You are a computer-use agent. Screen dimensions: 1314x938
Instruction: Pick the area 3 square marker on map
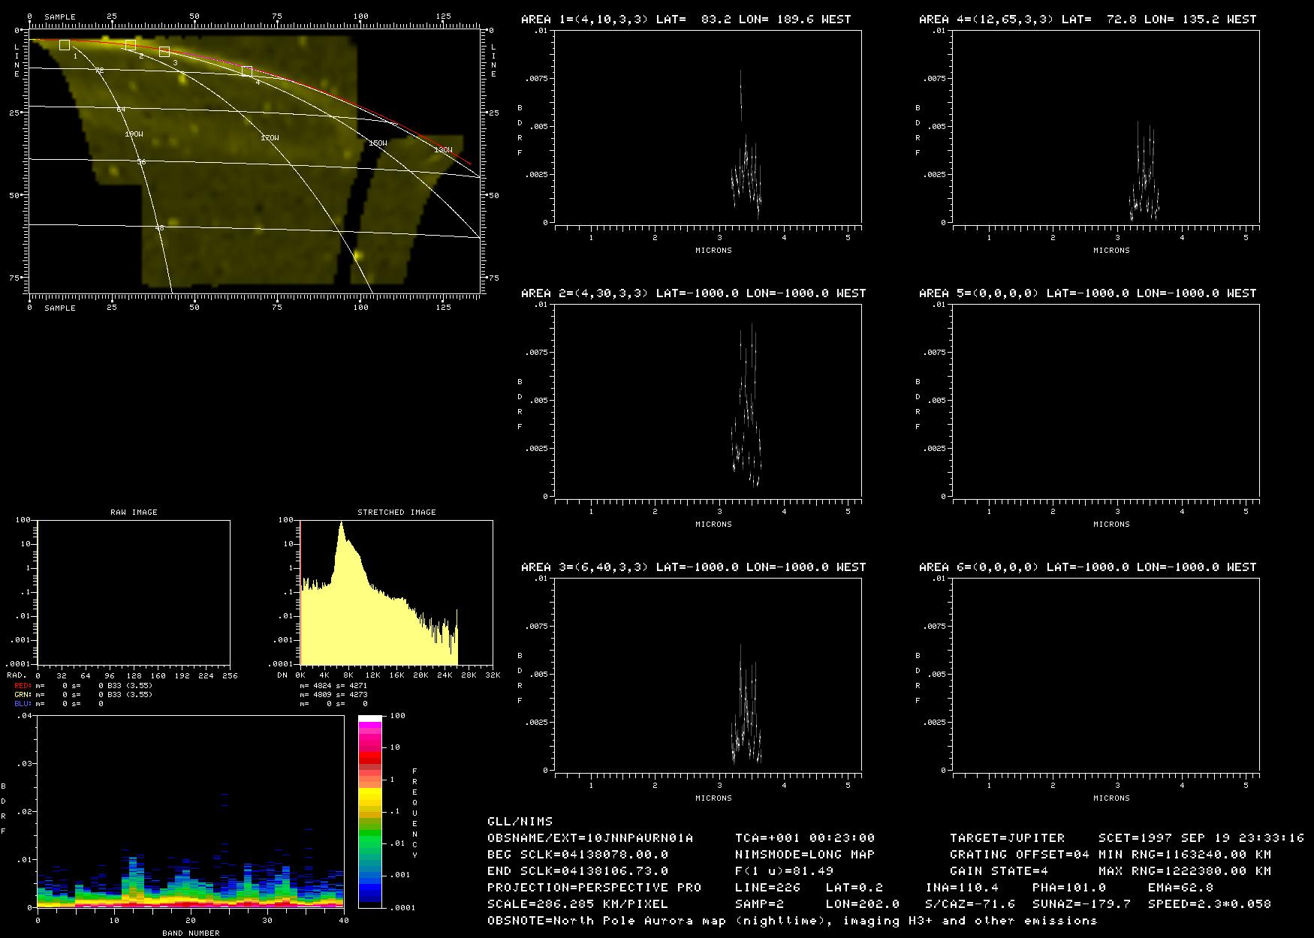click(164, 52)
